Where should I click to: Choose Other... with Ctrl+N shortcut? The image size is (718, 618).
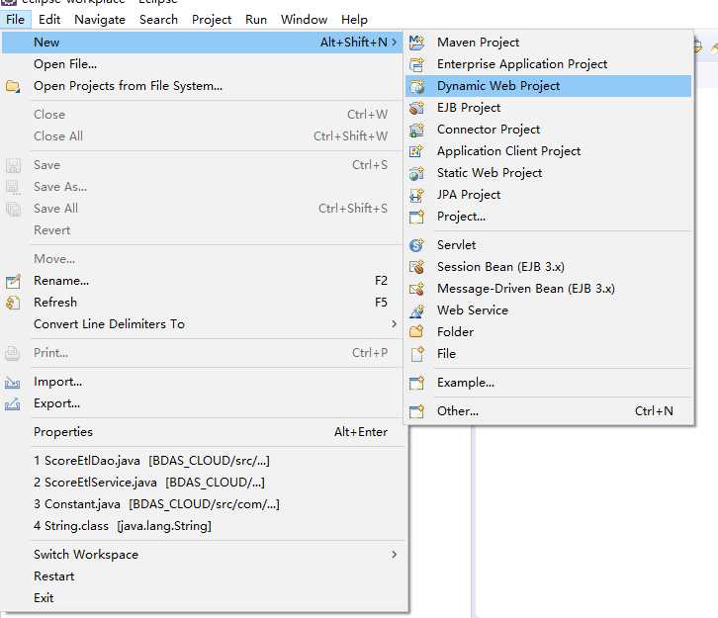[x=549, y=411]
